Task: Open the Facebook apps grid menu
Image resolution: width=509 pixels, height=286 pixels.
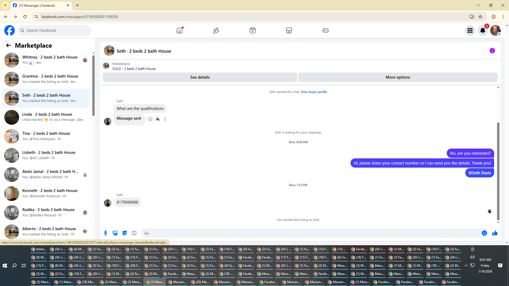Action: tap(470, 30)
